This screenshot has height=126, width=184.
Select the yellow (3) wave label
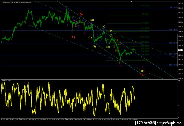(x=94, y=46)
